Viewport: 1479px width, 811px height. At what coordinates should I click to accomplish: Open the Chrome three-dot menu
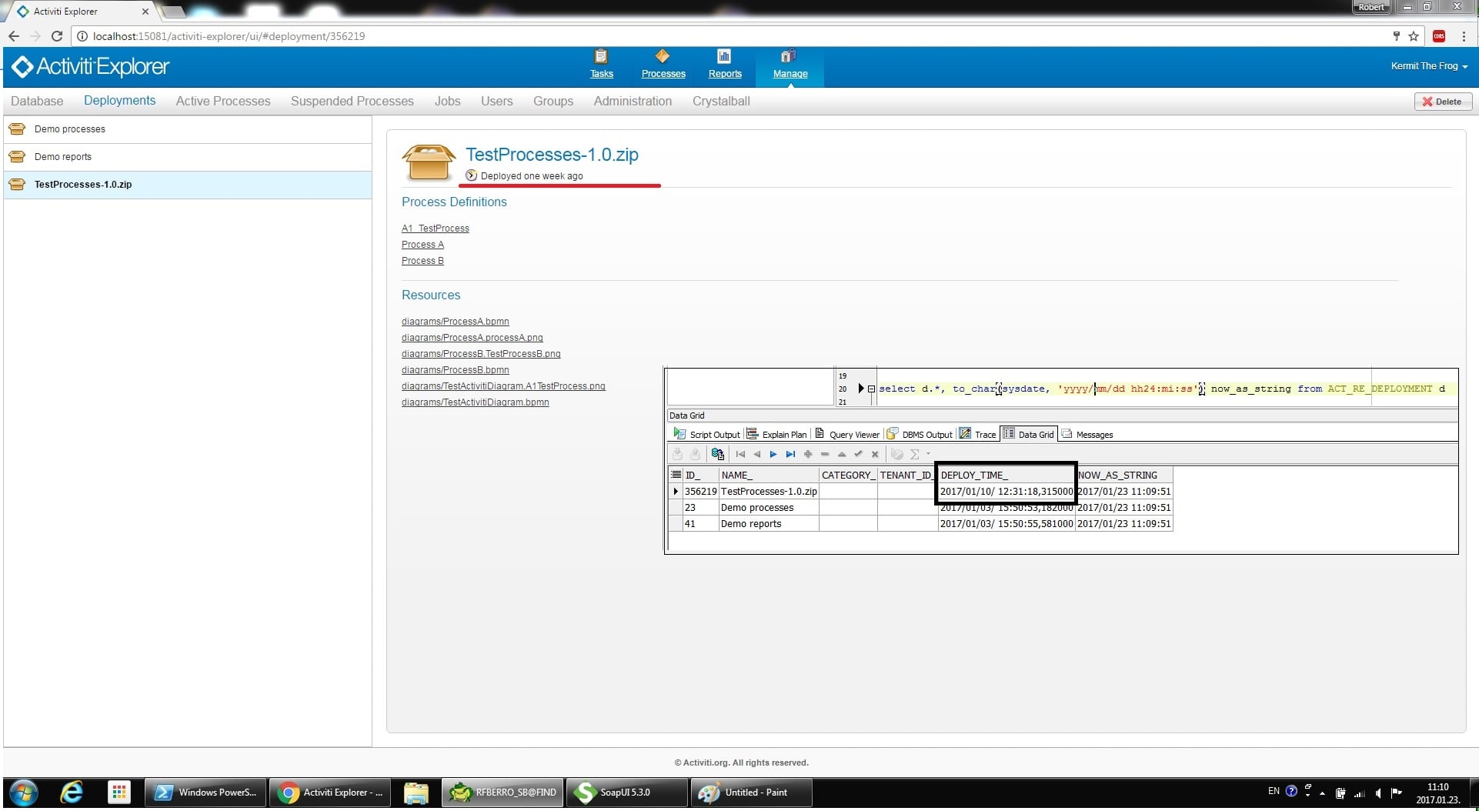click(1464, 36)
